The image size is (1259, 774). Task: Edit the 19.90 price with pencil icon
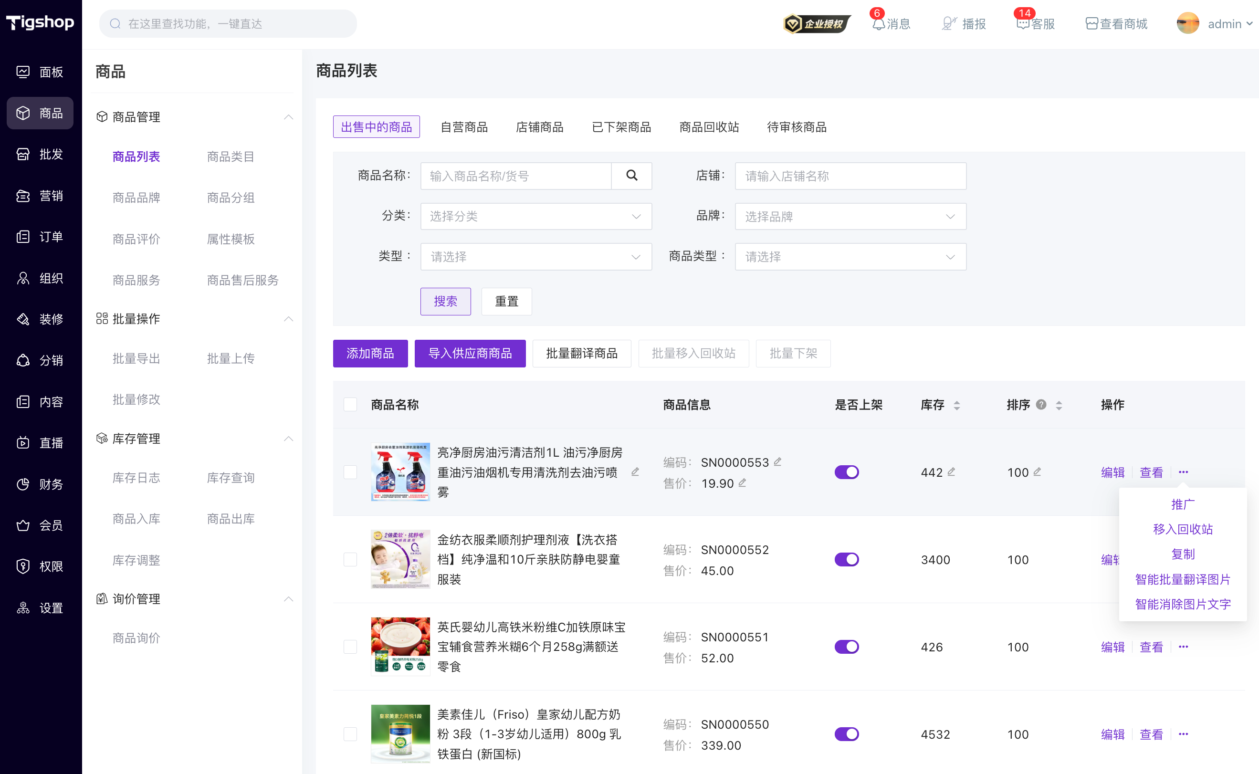742,483
